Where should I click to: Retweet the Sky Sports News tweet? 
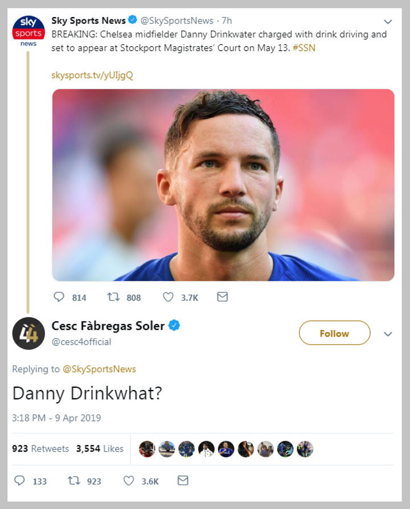pyautogui.click(x=113, y=297)
